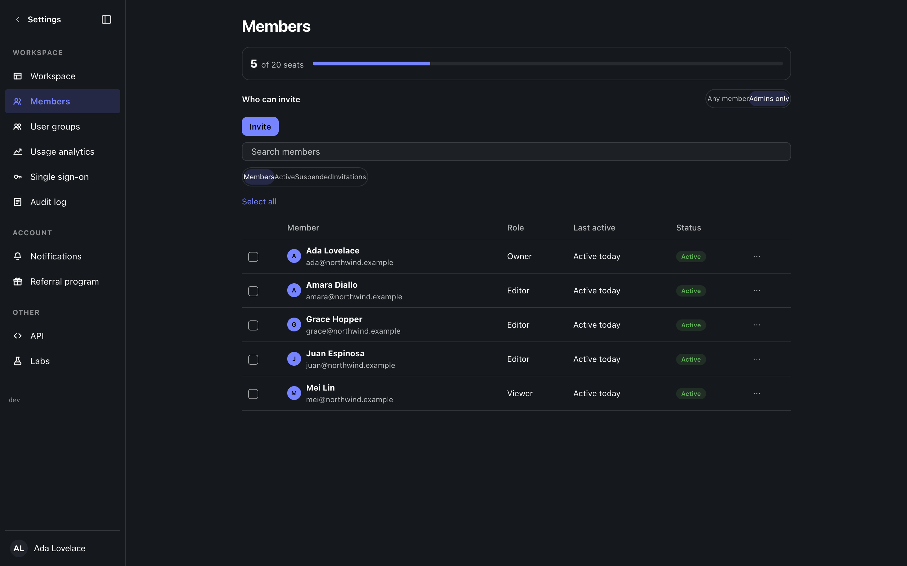
Task: Click the Active status badge for Ada Lovelace
Action: [691, 256]
